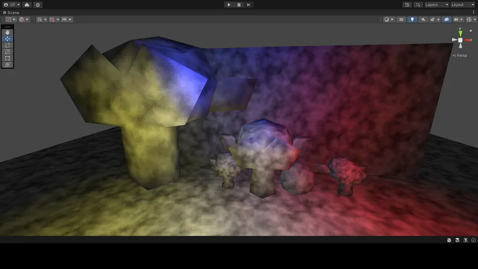This screenshot has width=478, height=269.
Task: Select the Hand view tool
Action: click(7, 32)
